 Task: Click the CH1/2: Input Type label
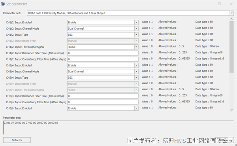(x=17, y=35)
